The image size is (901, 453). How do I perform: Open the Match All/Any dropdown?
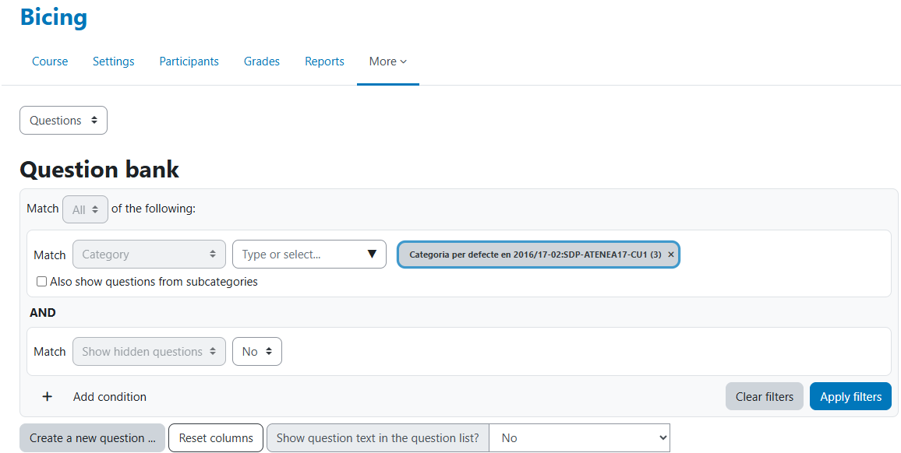[85, 209]
